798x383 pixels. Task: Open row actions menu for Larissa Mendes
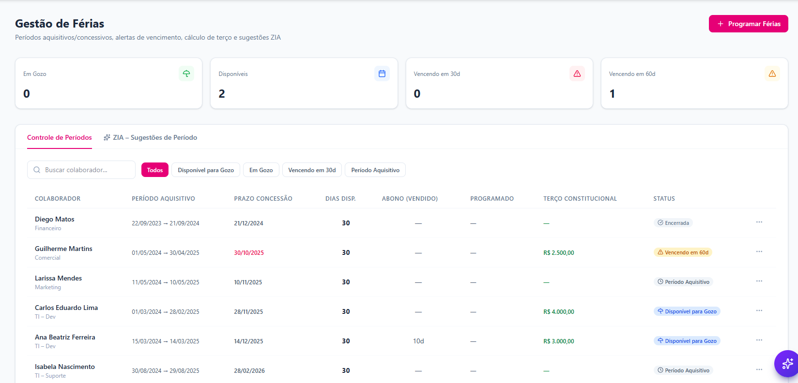tap(759, 281)
